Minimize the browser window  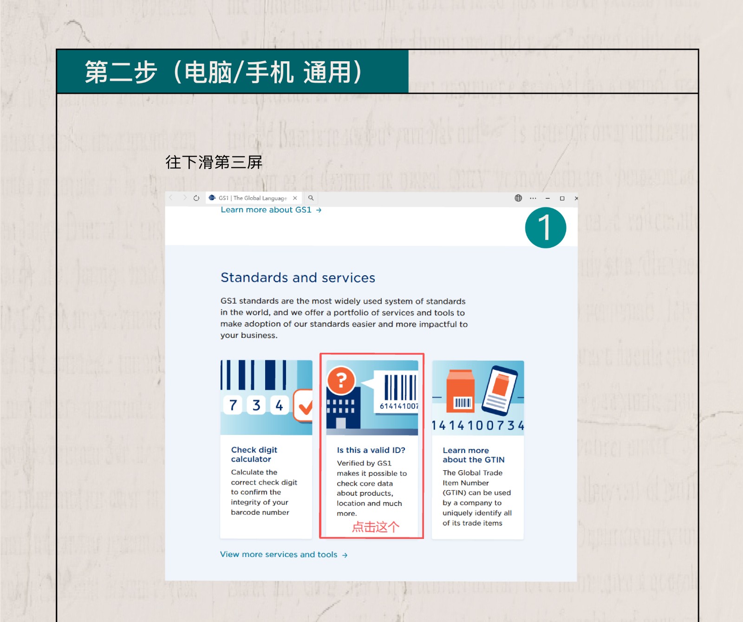click(547, 198)
